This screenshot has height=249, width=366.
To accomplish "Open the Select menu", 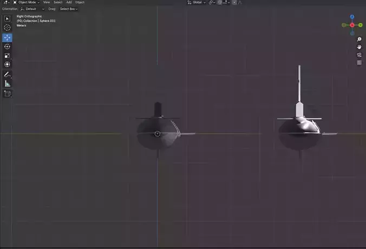I will (58, 2).
